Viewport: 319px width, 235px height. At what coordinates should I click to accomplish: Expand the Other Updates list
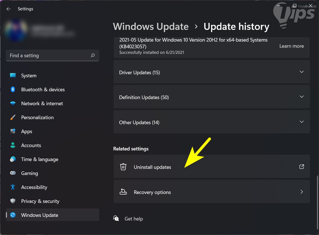coord(301,122)
